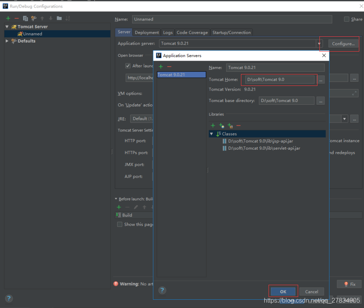Open the Application server dropdown
This screenshot has width=364, height=308.
click(319, 44)
